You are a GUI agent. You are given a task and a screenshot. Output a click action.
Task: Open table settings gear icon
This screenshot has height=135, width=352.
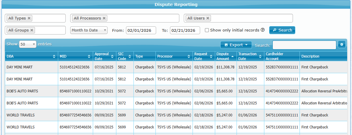click(x=342, y=45)
